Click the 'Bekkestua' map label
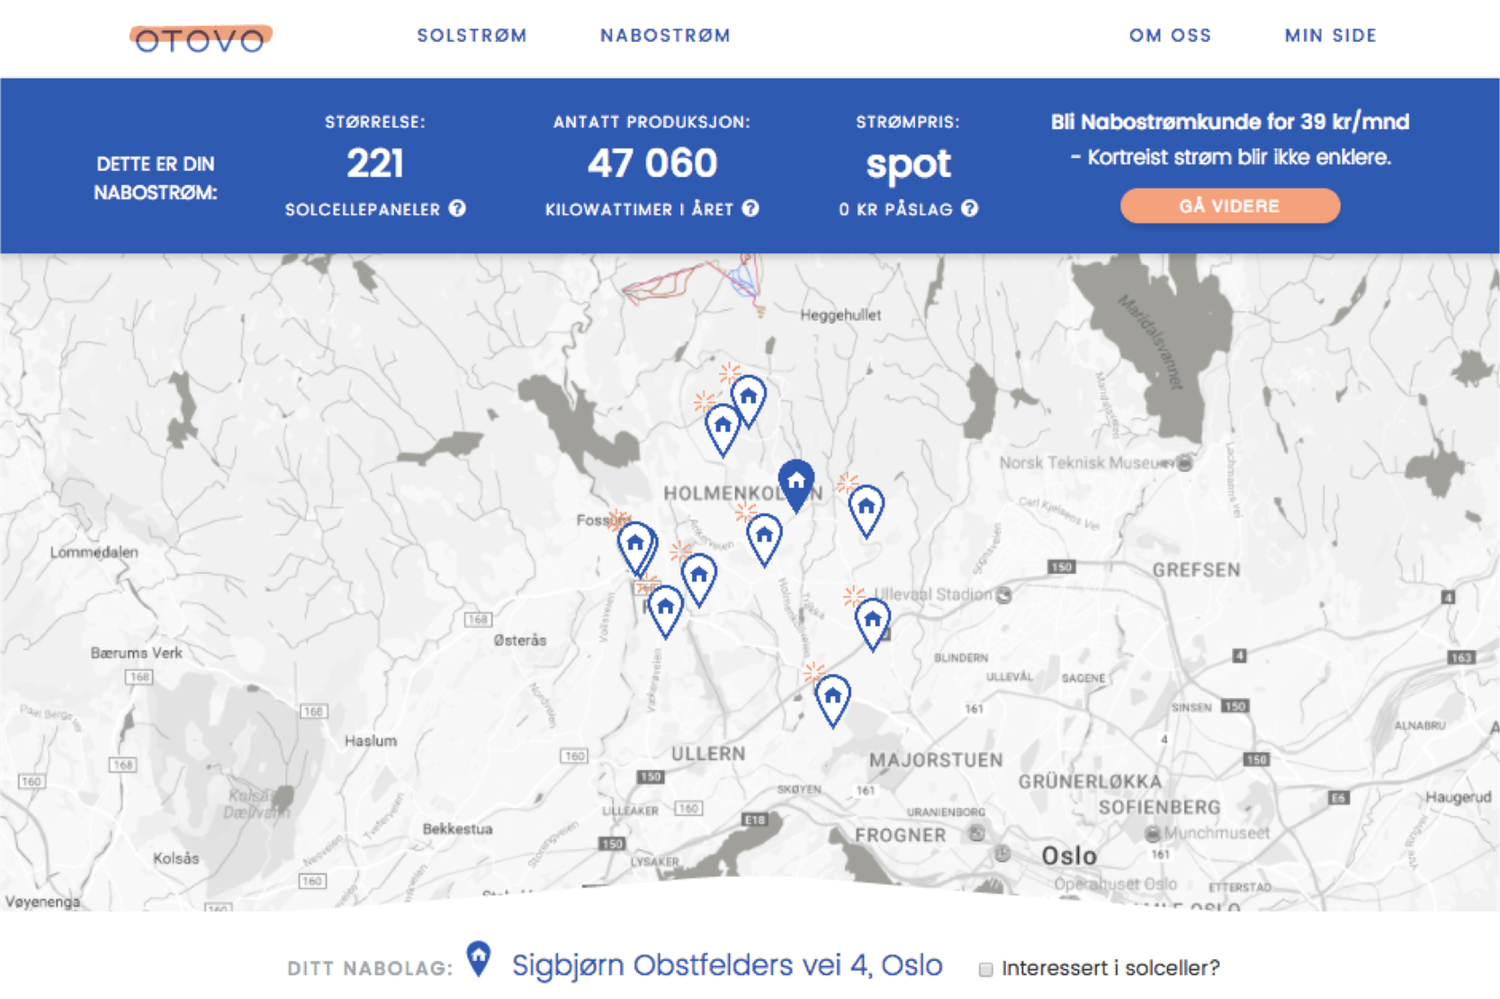 pyautogui.click(x=457, y=829)
